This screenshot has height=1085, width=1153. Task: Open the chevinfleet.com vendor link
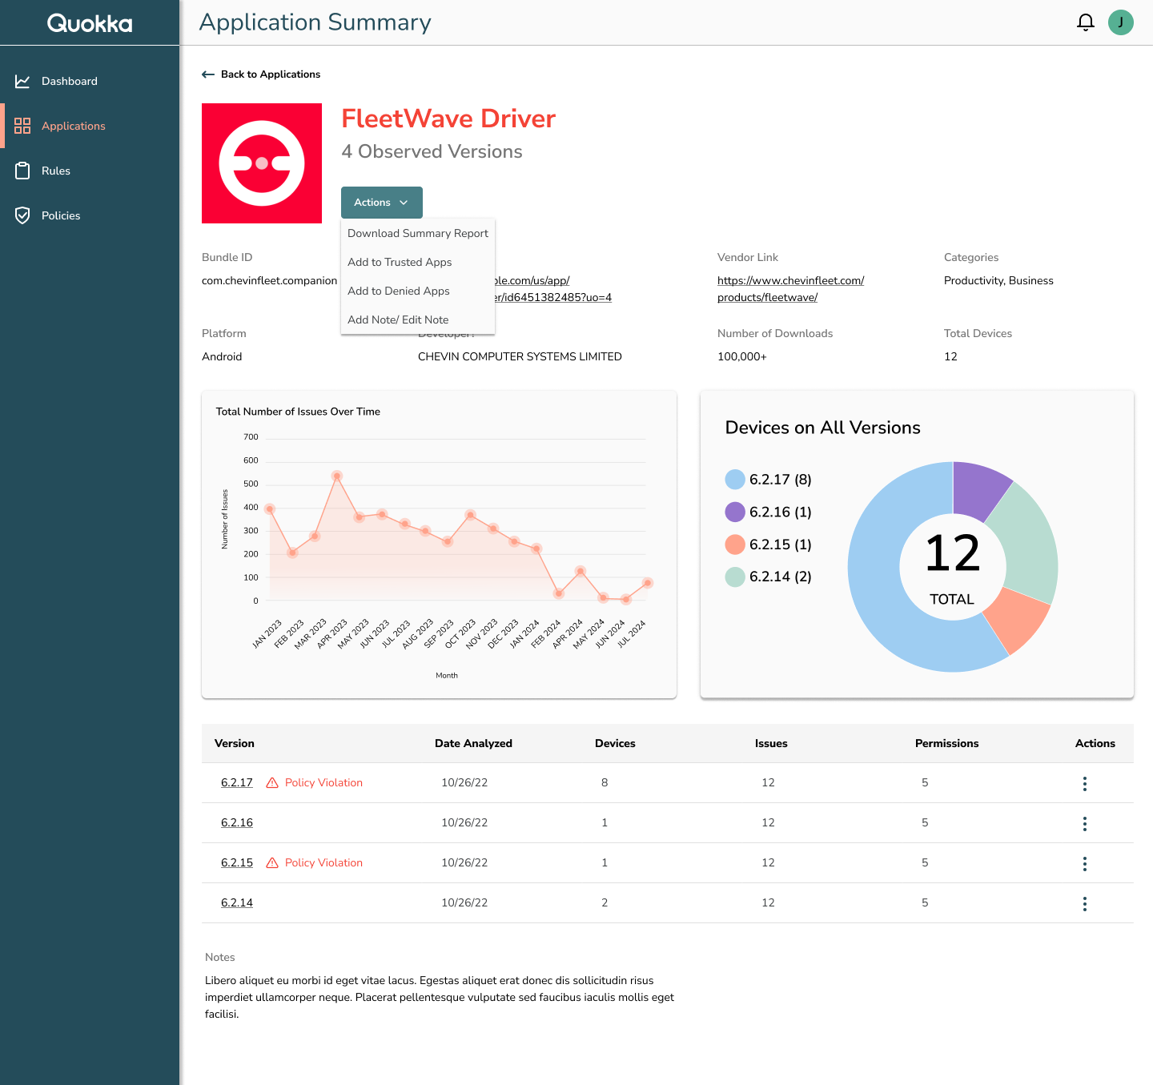tap(790, 289)
